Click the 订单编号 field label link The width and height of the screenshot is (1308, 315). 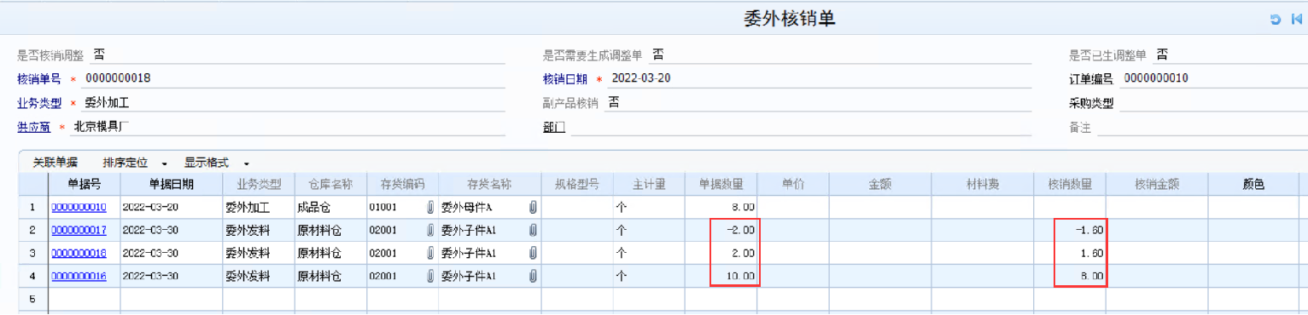(x=1091, y=79)
